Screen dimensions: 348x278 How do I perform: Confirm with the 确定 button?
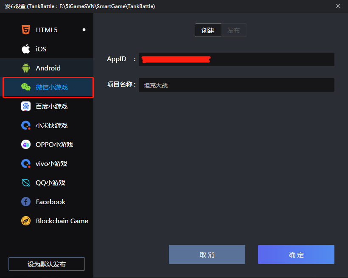pyautogui.click(x=296, y=255)
